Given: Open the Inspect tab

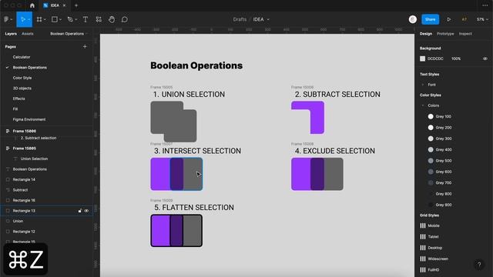Looking at the screenshot, I should click(x=465, y=34).
